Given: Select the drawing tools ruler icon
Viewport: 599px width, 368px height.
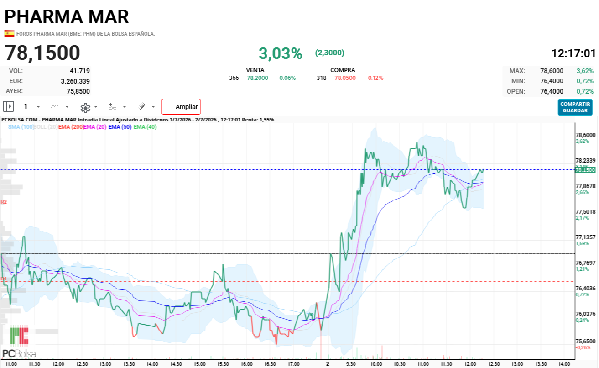Looking at the screenshot, I should [x=142, y=107].
